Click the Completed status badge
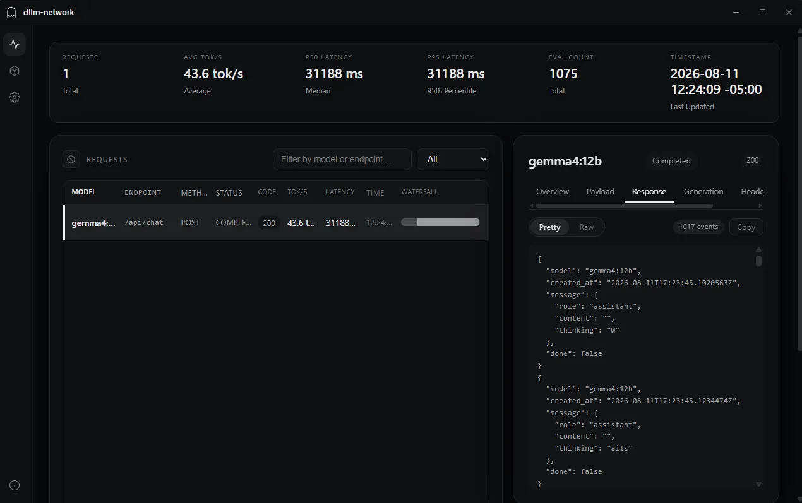Image resolution: width=802 pixels, height=503 pixels. (x=671, y=161)
